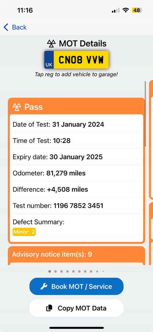Image resolution: width=153 pixels, height=332 pixels.
Task: Tap the Wi-Fi status icon
Action: [x=126, y=10]
